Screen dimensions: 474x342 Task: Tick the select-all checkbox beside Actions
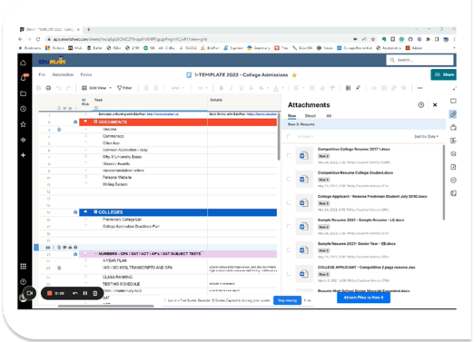[x=289, y=137]
